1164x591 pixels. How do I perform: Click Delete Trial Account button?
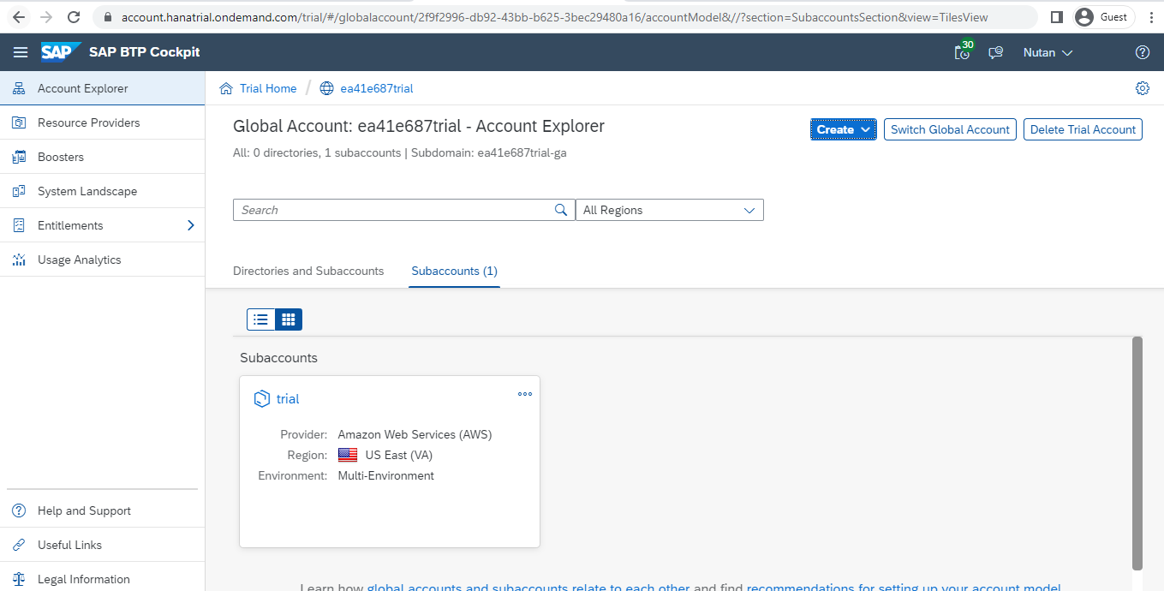coord(1083,129)
